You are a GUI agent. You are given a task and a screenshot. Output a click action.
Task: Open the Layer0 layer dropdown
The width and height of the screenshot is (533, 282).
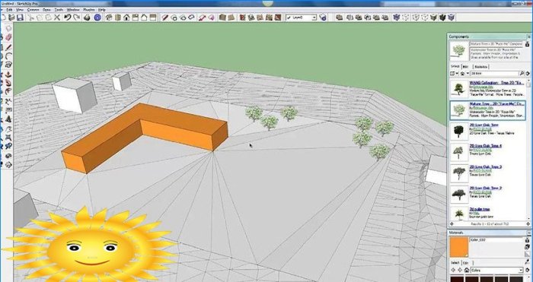302,17
